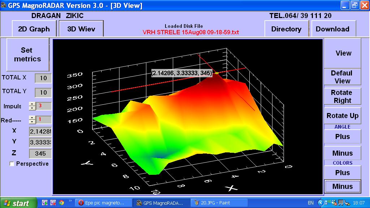The image size is (370, 208).
Task: Click GPS MagnoRADAR taskbar button
Action: point(161,203)
